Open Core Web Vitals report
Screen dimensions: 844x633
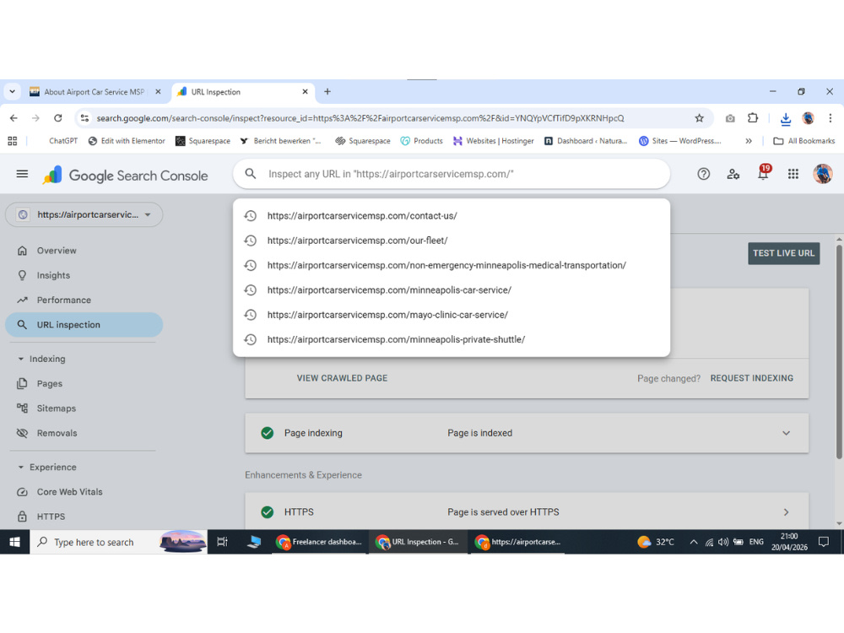[x=84, y=492]
